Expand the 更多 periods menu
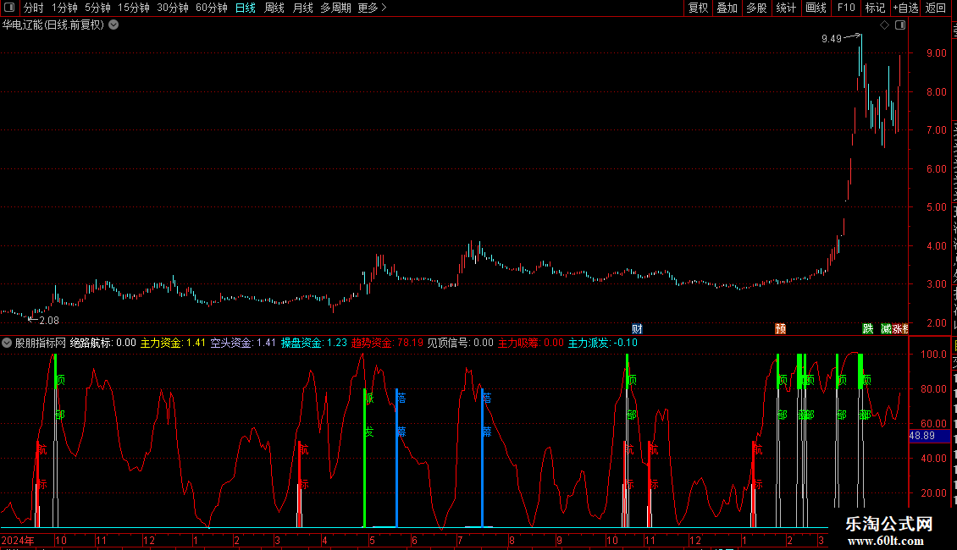Viewport: 957px width, 550px height. (372, 8)
